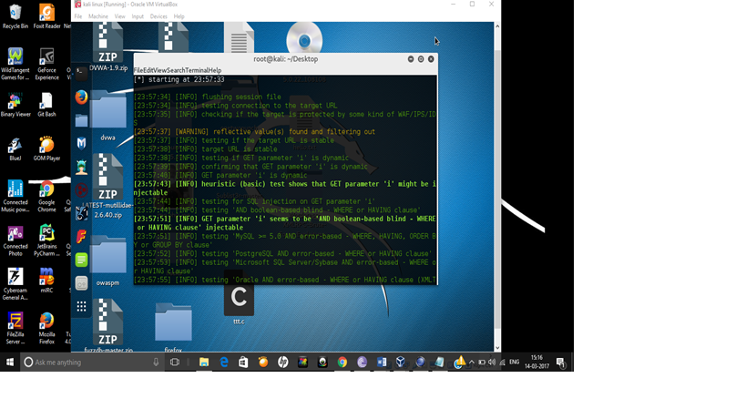
Task: Select Git Bash desktop shortcut
Action: click(46, 105)
